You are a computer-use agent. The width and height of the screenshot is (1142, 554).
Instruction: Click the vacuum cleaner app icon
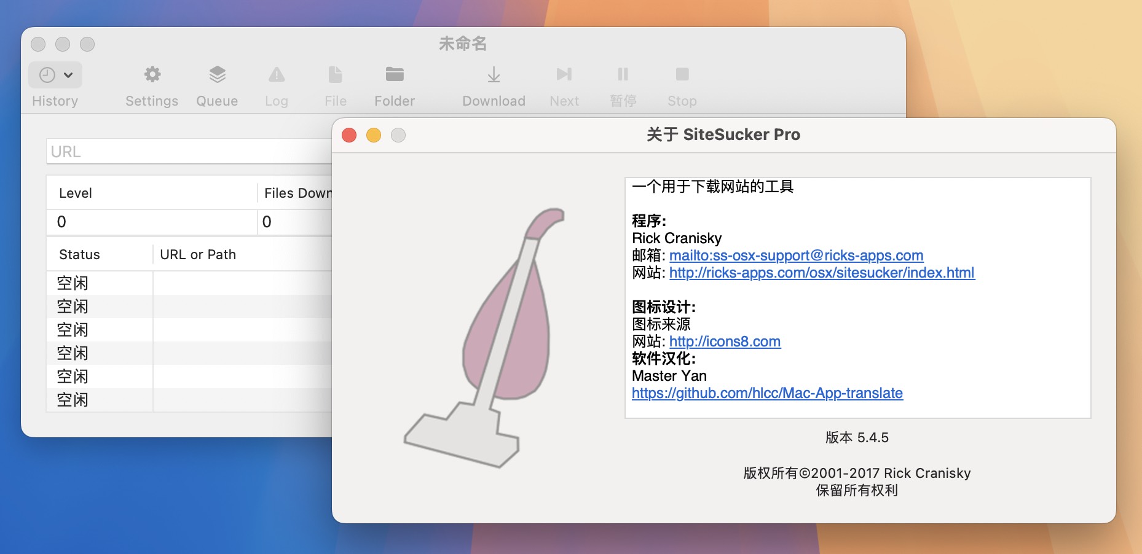point(486,338)
